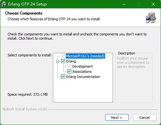Click the 'Space required: 372.1 MB' text
Viewport: 161px width, 125px height.
click(27, 94)
